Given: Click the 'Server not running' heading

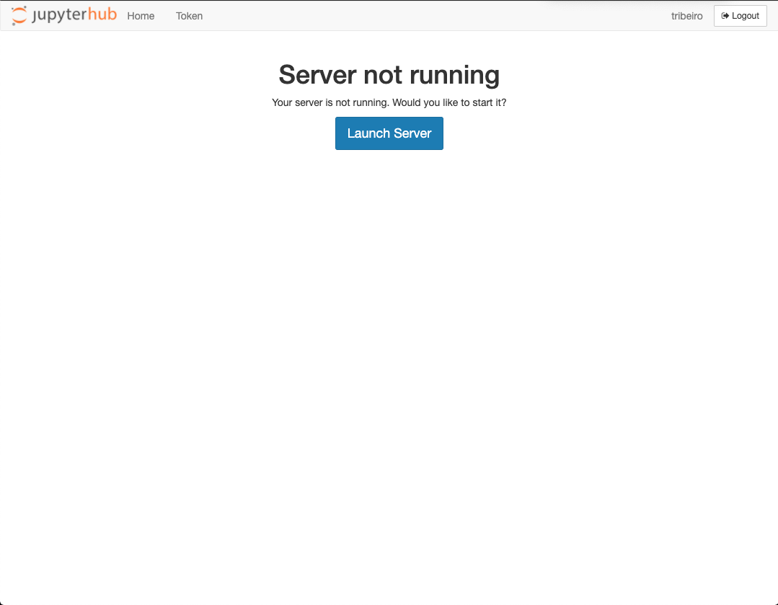Looking at the screenshot, I should 389,74.
